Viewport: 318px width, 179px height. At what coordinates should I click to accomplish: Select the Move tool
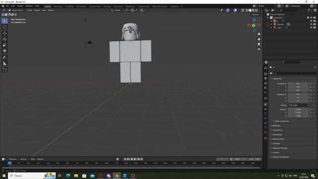point(4,33)
